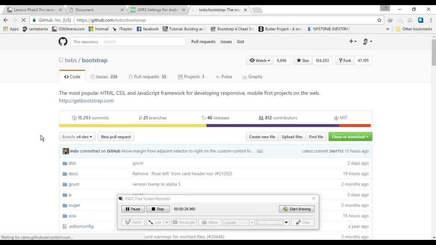
Task: View the 21 branches
Action: click(153, 118)
